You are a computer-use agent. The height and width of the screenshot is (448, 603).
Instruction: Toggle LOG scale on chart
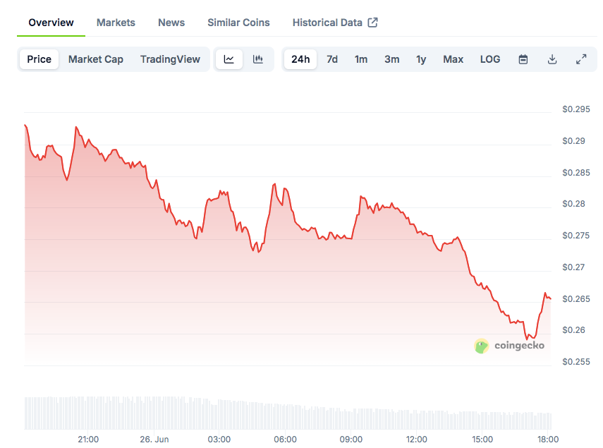coord(490,59)
